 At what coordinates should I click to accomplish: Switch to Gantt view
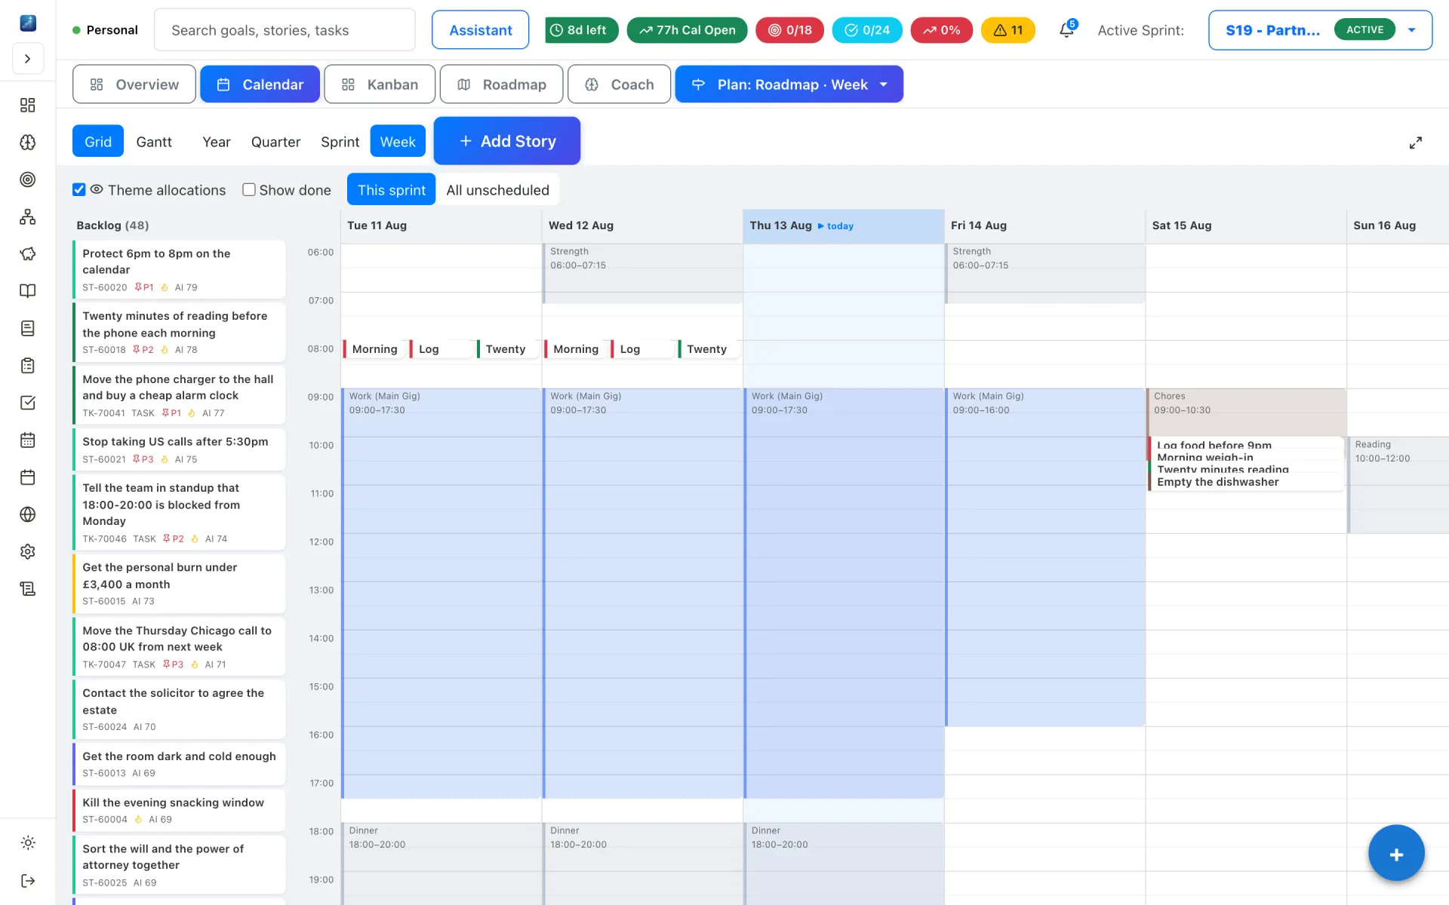pos(154,142)
